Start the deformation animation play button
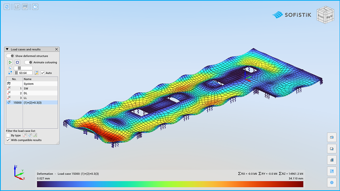 point(10,62)
